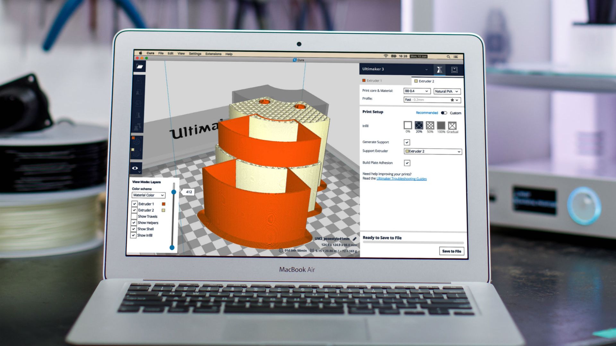Select the Scale tool in left toolbar
This screenshot has height=346, width=616.
tap(139, 92)
